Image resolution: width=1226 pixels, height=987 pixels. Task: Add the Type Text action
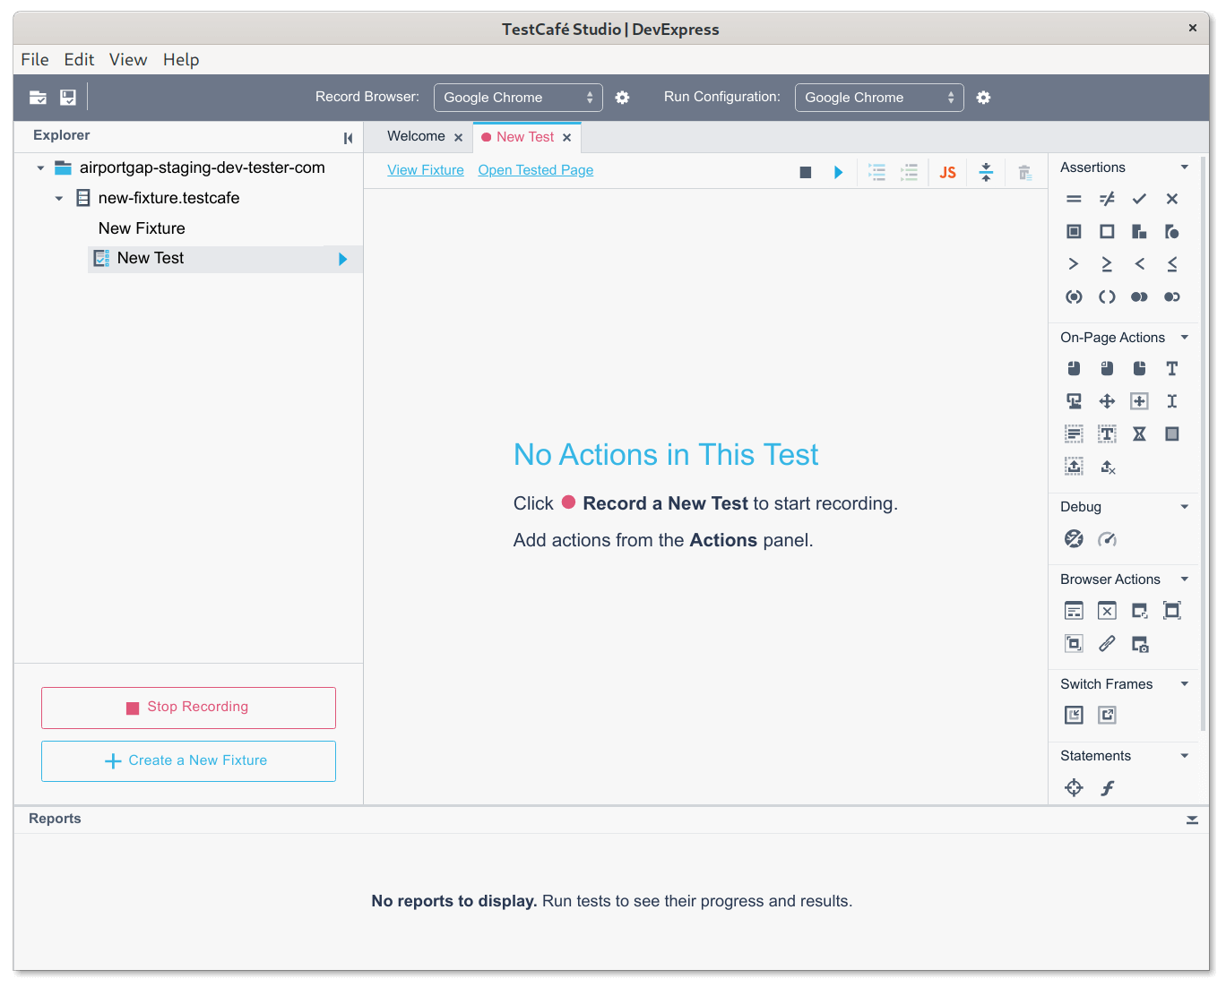(x=1171, y=368)
